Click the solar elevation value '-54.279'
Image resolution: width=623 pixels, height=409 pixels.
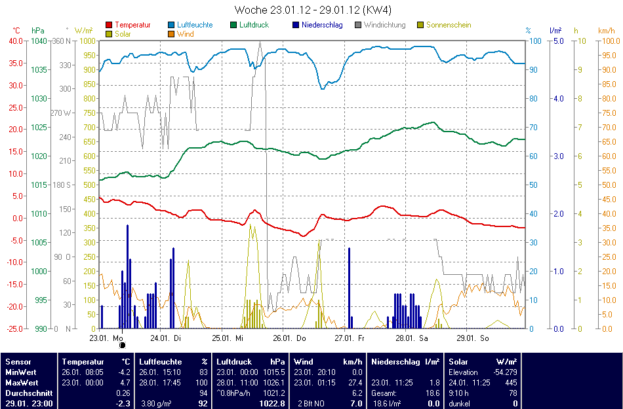(505, 372)
